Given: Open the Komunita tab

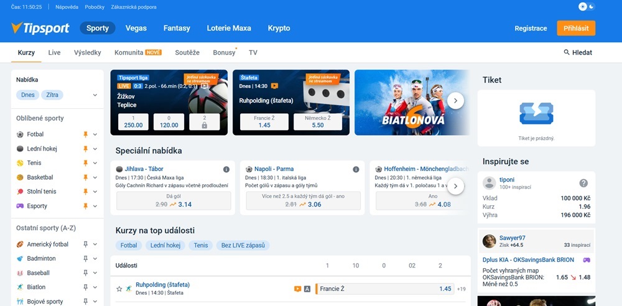Looking at the screenshot, I should [138, 52].
